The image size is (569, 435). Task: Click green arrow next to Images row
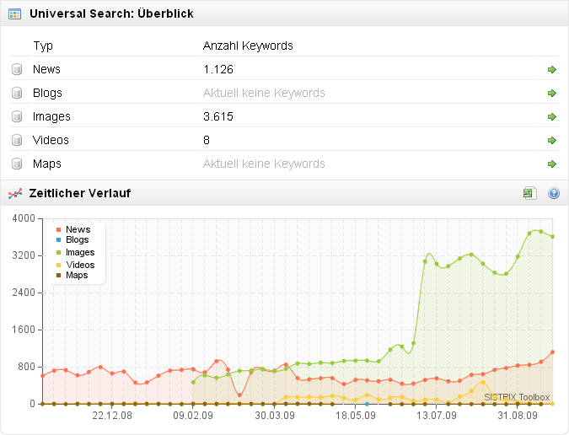[x=552, y=116]
